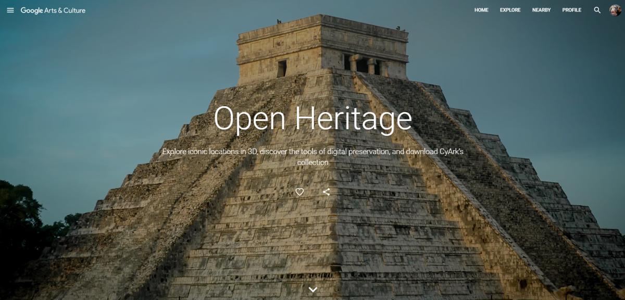Click the search magnifier icon
The image size is (625, 300).
597,10
